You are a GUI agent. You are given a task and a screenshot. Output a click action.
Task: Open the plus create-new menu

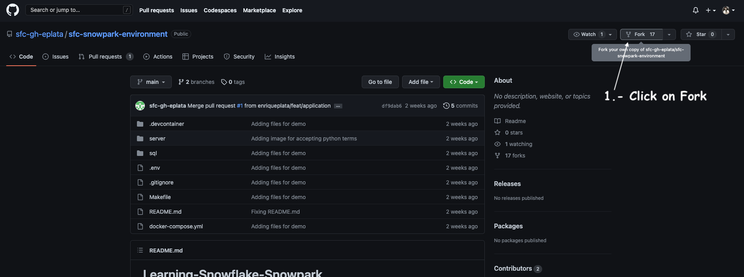click(x=710, y=10)
